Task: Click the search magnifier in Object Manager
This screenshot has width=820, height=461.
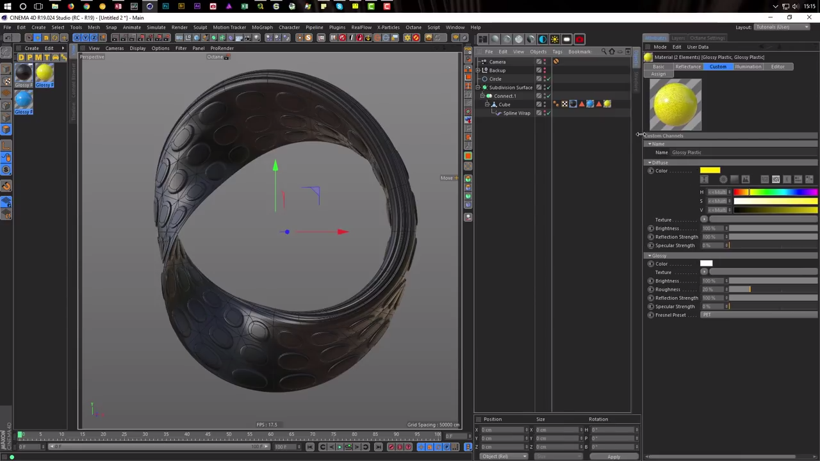Action: 603,51
